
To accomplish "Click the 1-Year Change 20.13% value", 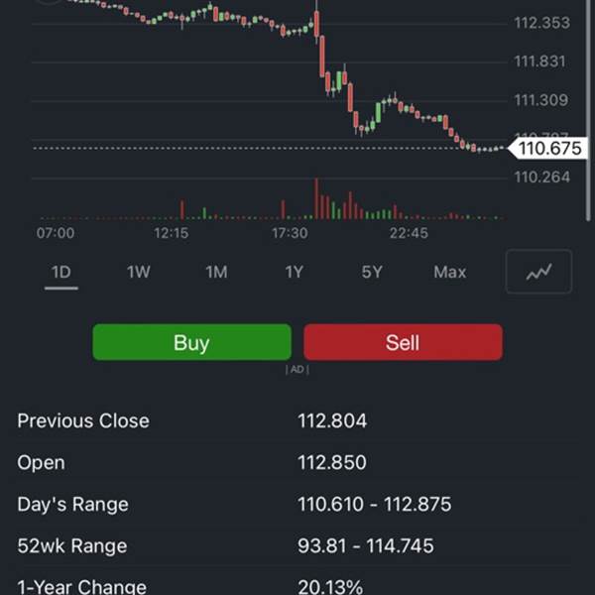I will point(330,587).
